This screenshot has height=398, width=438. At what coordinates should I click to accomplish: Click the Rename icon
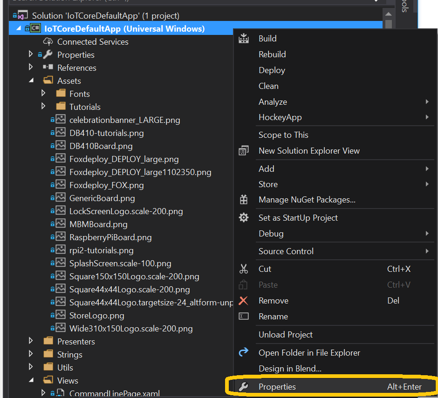point(244,316)
